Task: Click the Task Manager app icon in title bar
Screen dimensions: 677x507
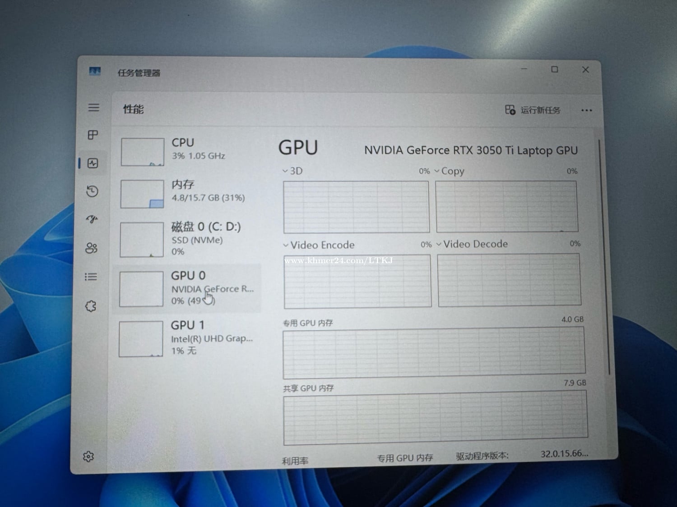Action: click(95, 71)
